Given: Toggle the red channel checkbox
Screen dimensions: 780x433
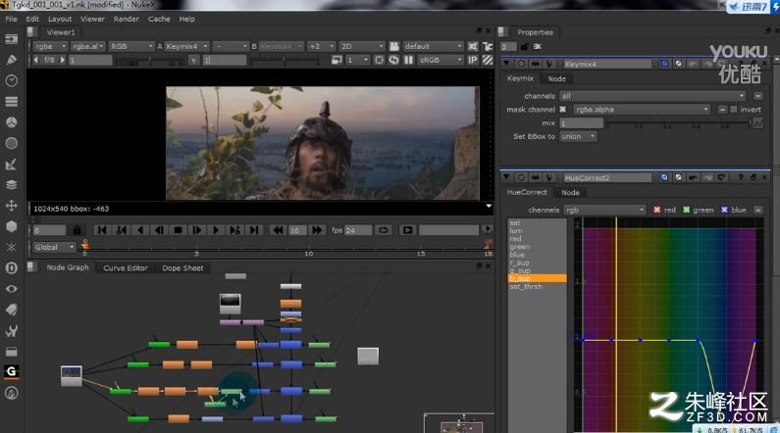Looking at the screenshot, I should tap(656, 210).
